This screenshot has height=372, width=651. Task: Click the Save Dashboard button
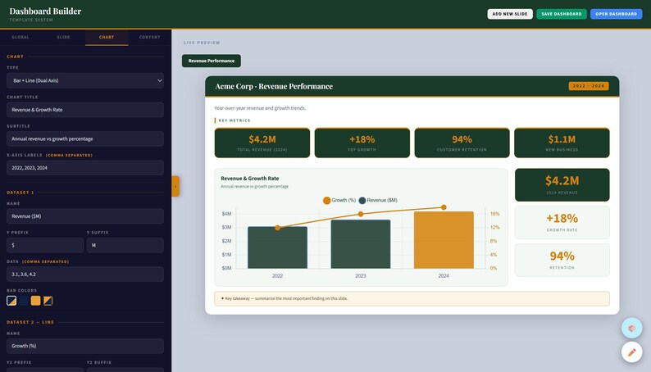[x=562, y=14]
